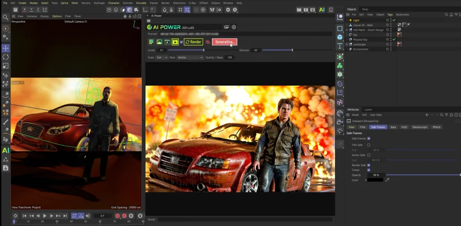Select the Environment object
461x226 pixels.
361,49
